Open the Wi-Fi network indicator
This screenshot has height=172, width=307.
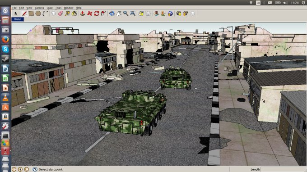(251, 3)
